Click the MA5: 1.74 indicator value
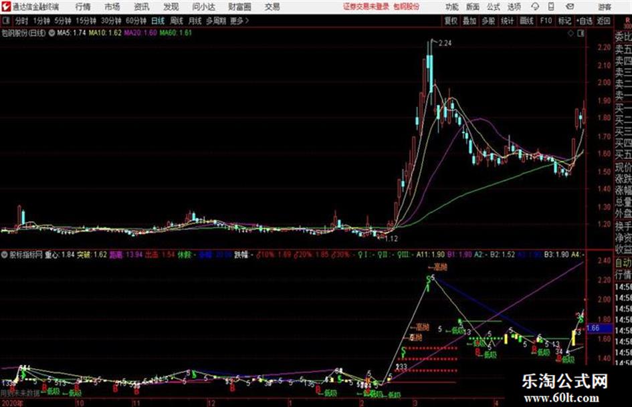This screenshot has width=632, height=407. click(x=72, y=33)
